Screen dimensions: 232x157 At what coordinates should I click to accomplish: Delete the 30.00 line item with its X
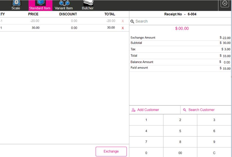(x=123, y=28)
